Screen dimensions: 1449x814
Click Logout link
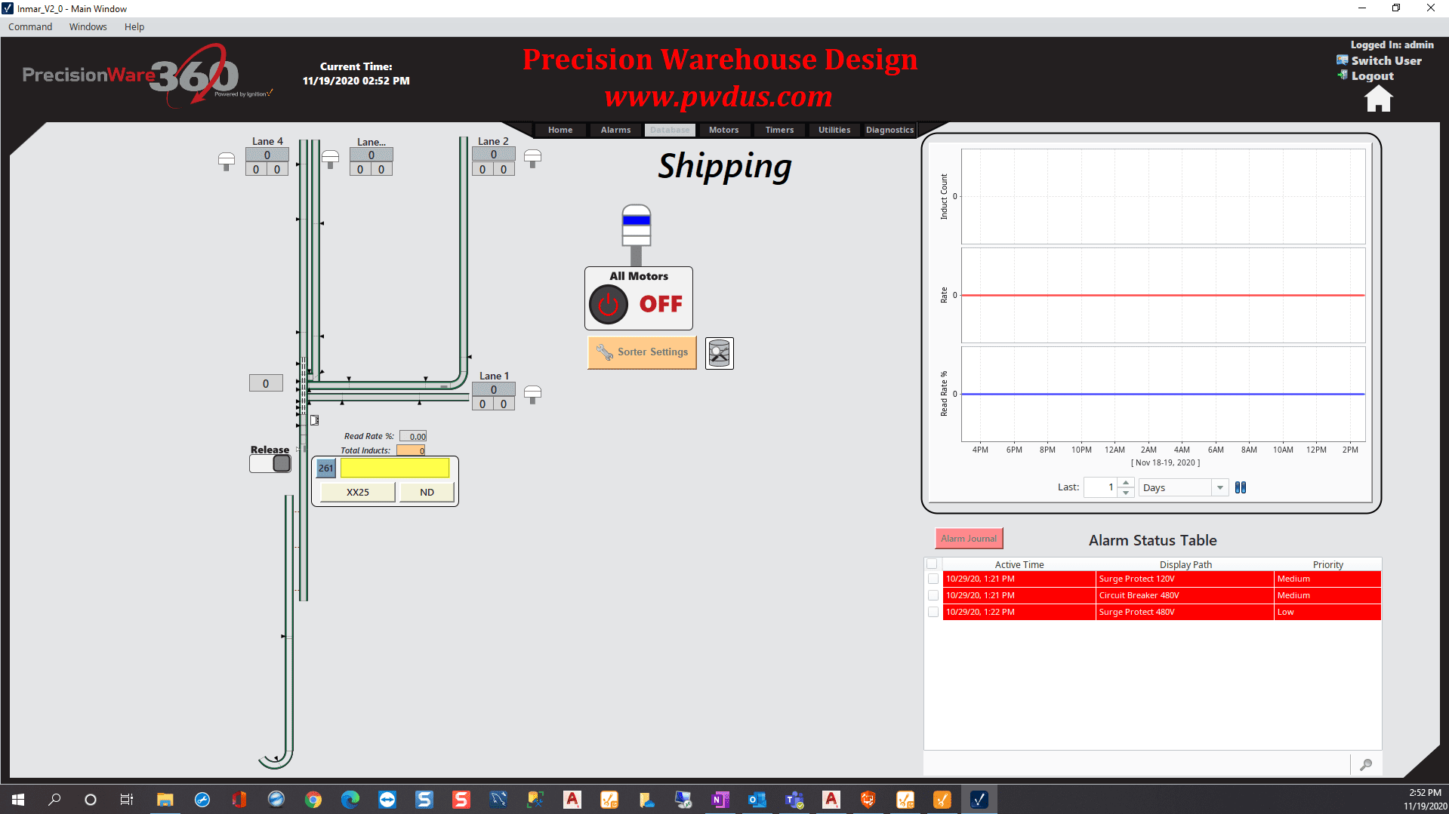pos(1372,75)
